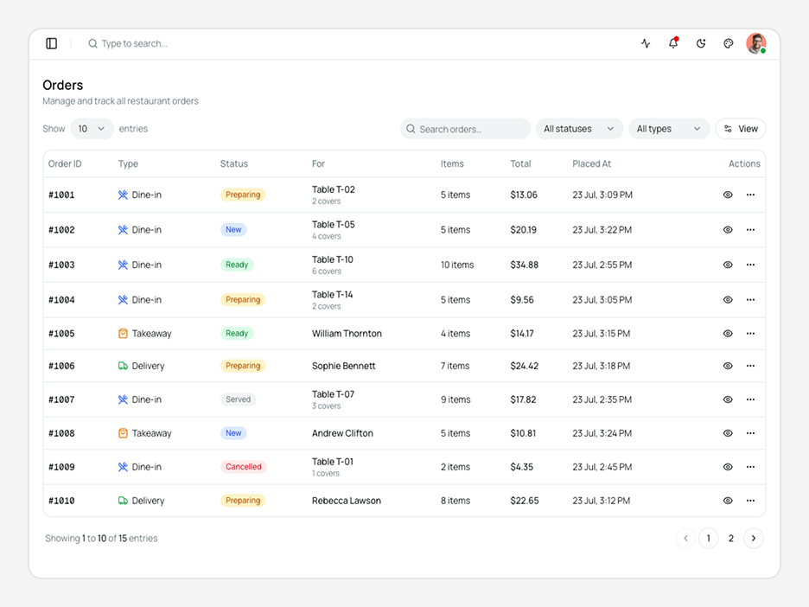Open more actions for order #1004
This screenshot has height=607, width=809.
750,300
